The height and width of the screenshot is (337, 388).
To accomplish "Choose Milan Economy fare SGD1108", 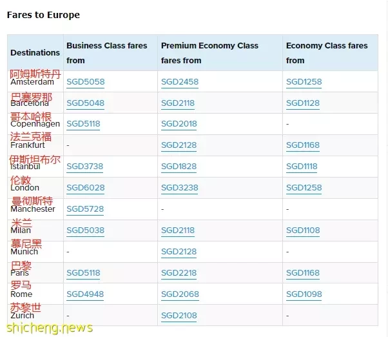I will [303, 230].
